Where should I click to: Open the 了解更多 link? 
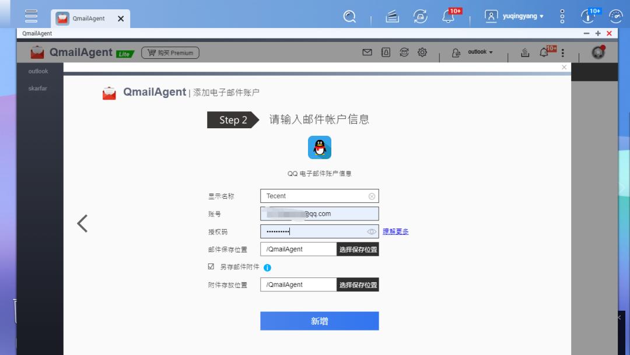tap(395, 231)
